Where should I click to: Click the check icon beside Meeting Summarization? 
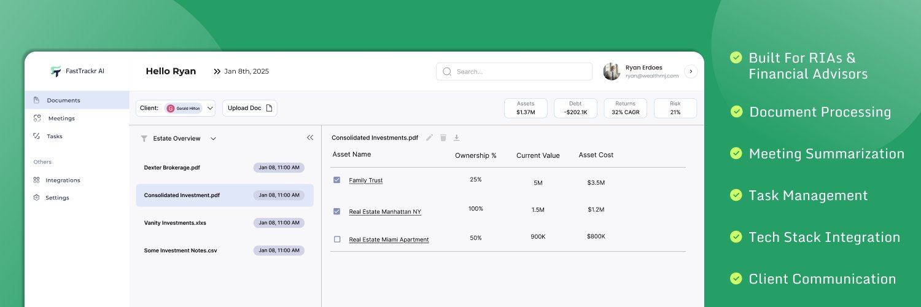(736, 153)
